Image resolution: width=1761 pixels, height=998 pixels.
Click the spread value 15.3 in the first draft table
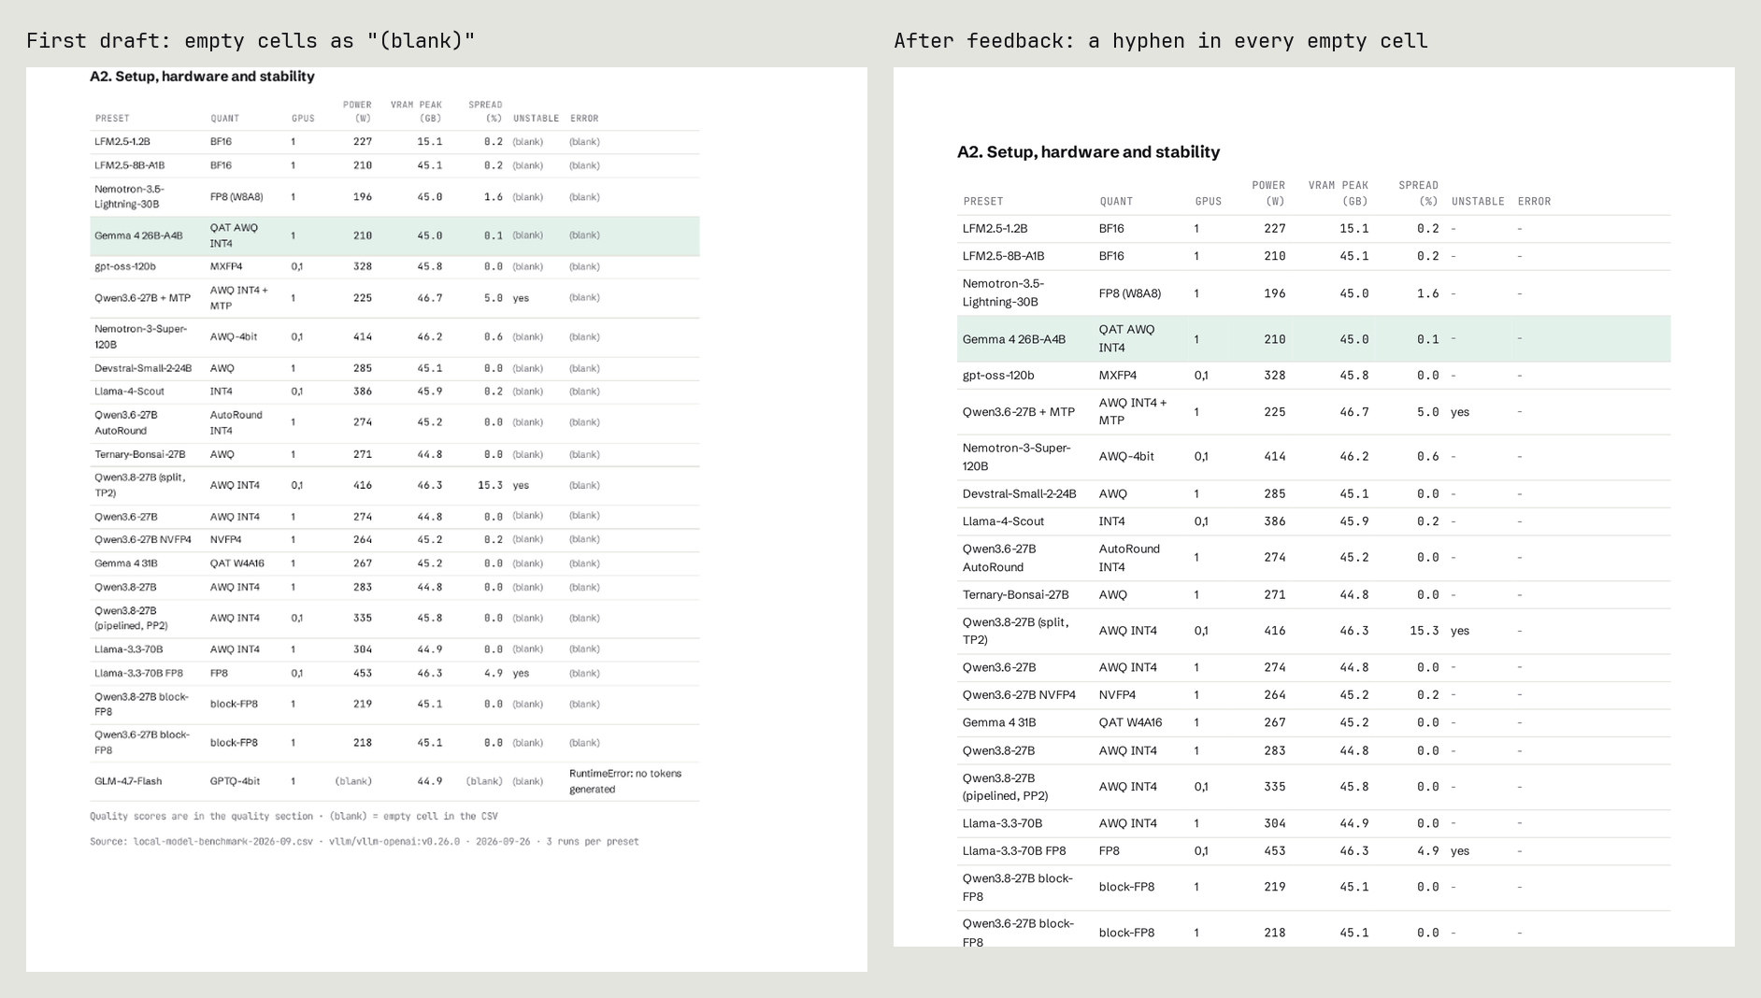point(490,486)
